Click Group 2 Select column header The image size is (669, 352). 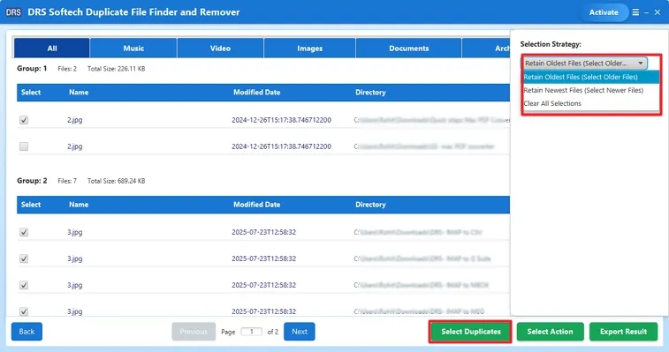coord(31,205)
